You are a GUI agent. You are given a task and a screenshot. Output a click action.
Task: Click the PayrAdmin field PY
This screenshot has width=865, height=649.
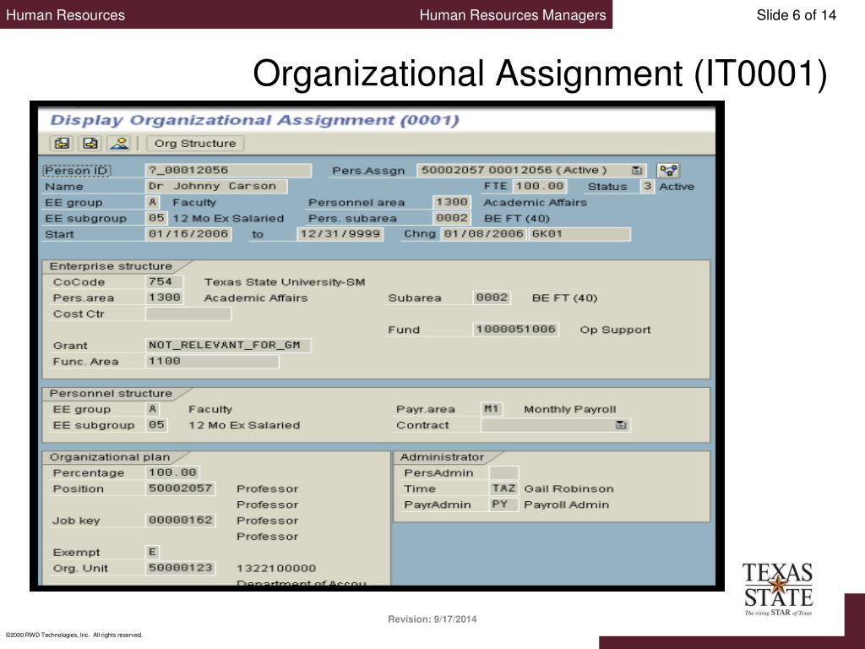503,505
